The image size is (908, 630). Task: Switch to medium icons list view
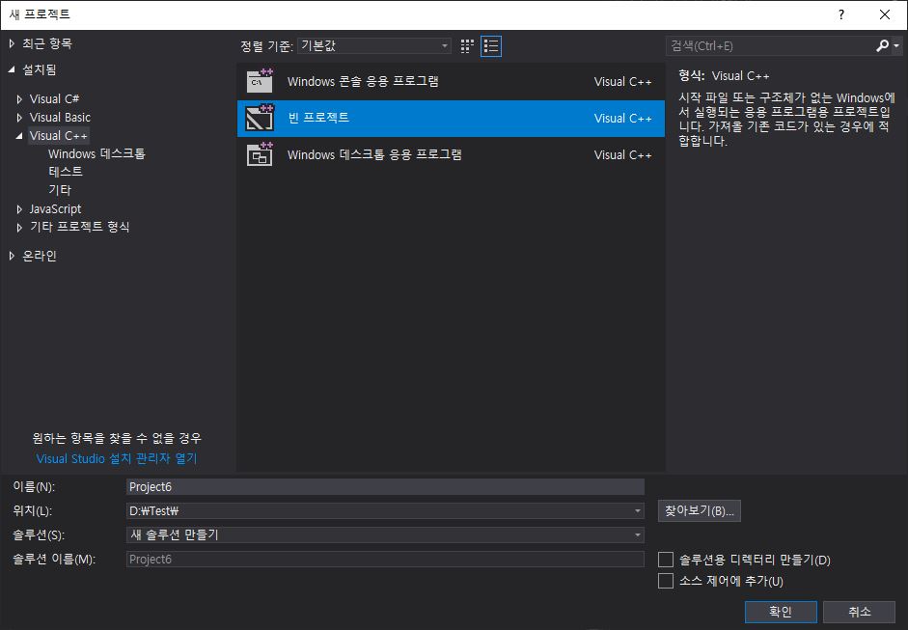tap(491, 46)
